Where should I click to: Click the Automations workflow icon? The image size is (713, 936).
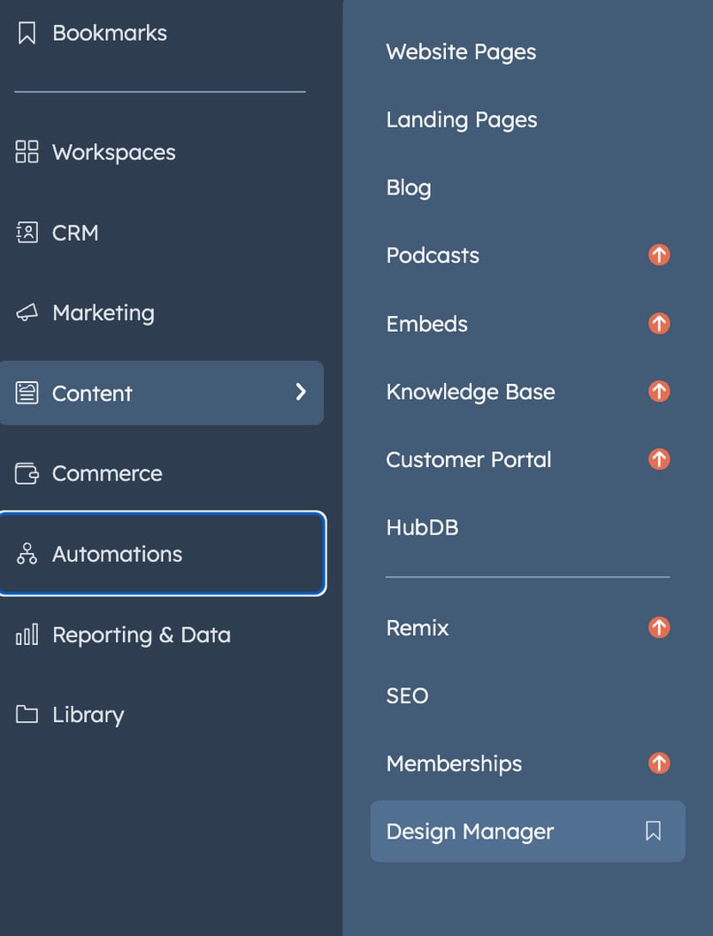point(26,553)
